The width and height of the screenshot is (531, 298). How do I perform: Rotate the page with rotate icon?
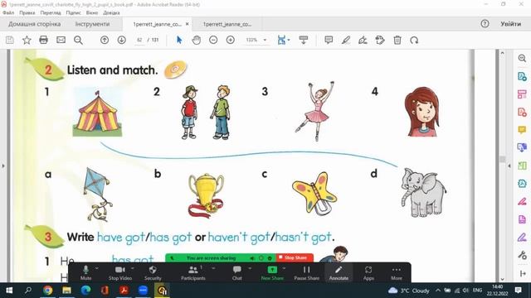pos(414,40)
